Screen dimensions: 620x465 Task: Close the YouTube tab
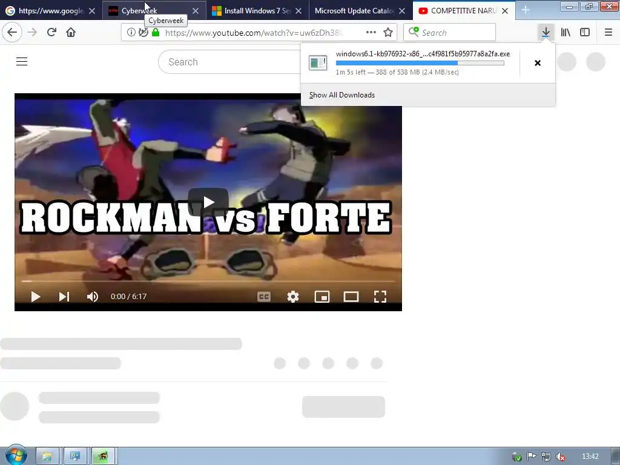pos(505,11)
